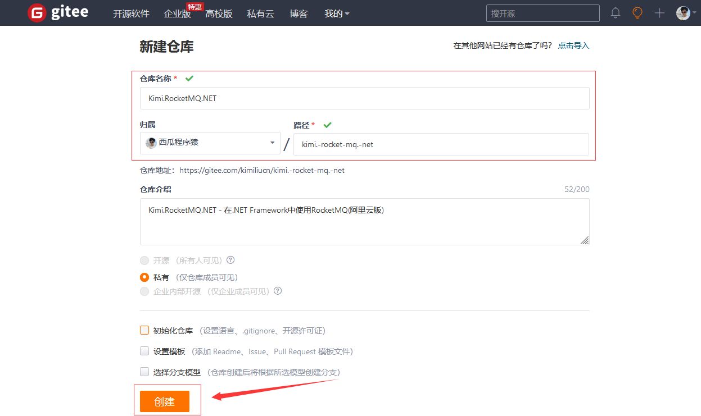Image resolution: width=701 pixels, height=416 pixels.
Task: Click the help icon beside 企业内部开源
Action: tap(277, 291)
